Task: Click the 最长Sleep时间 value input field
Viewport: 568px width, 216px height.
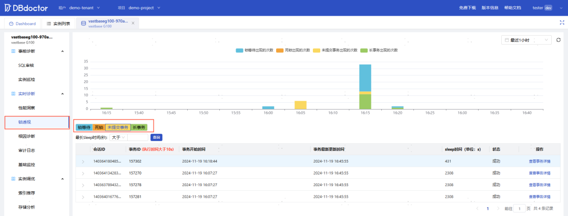Action: pyautogui.click(x=138, y=137)
